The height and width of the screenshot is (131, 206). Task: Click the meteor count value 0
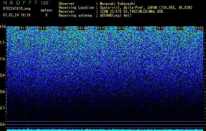[47, 15]
